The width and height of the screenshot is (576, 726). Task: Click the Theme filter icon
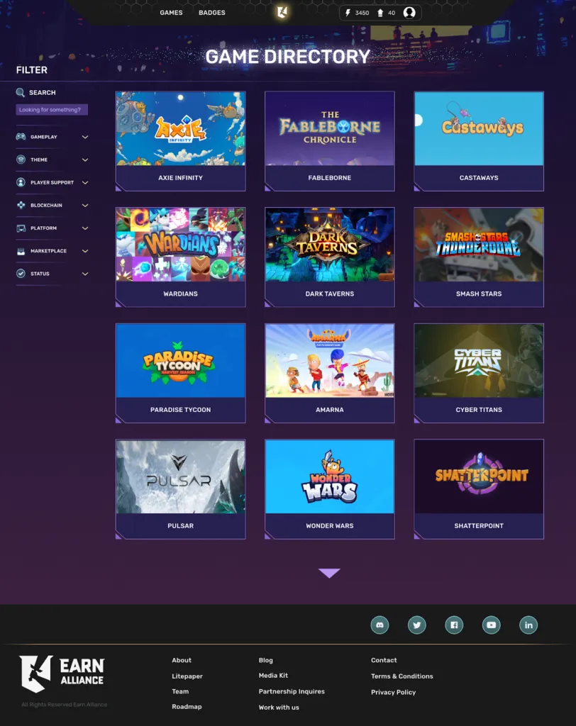tap(21, 160)
